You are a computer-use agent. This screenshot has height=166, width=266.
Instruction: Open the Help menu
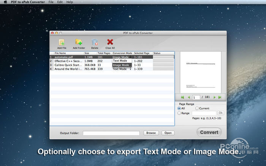[70, 2]
